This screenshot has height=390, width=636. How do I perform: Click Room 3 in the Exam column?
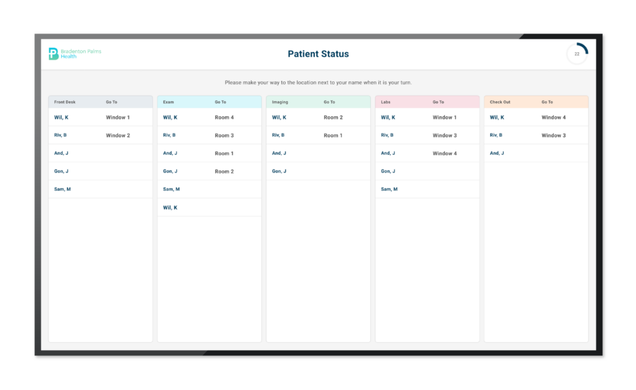point(224,135)
